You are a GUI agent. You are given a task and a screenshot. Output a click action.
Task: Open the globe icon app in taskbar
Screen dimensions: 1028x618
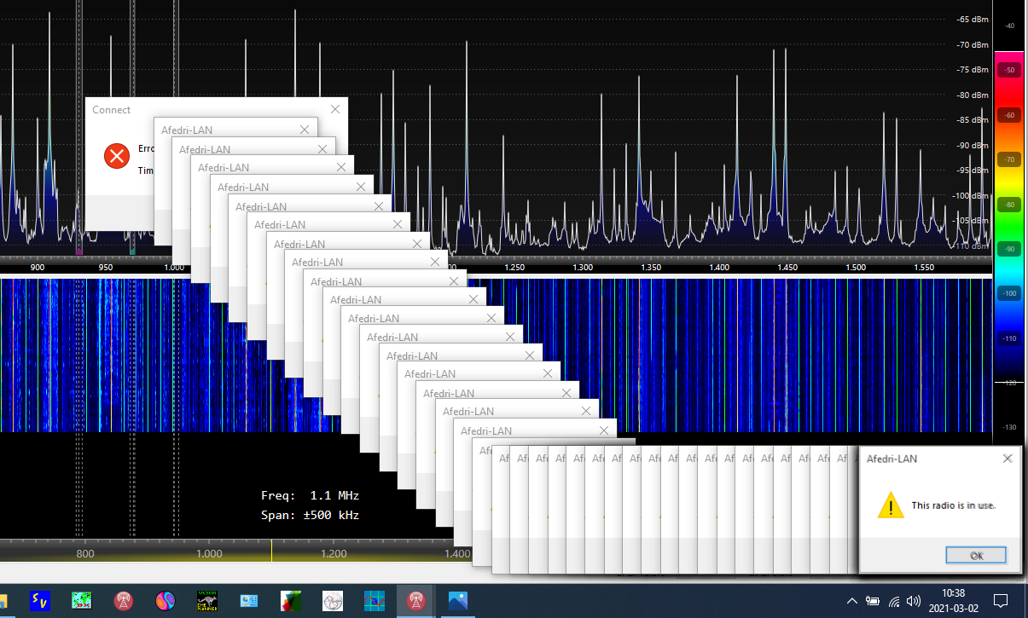click(x=332, y=601)
